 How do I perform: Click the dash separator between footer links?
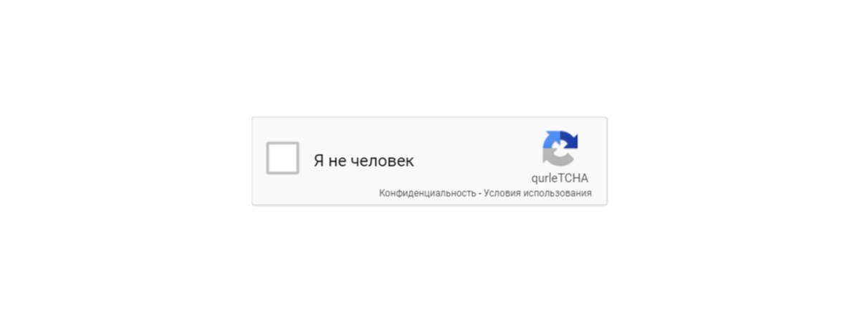tap(480, 193)
